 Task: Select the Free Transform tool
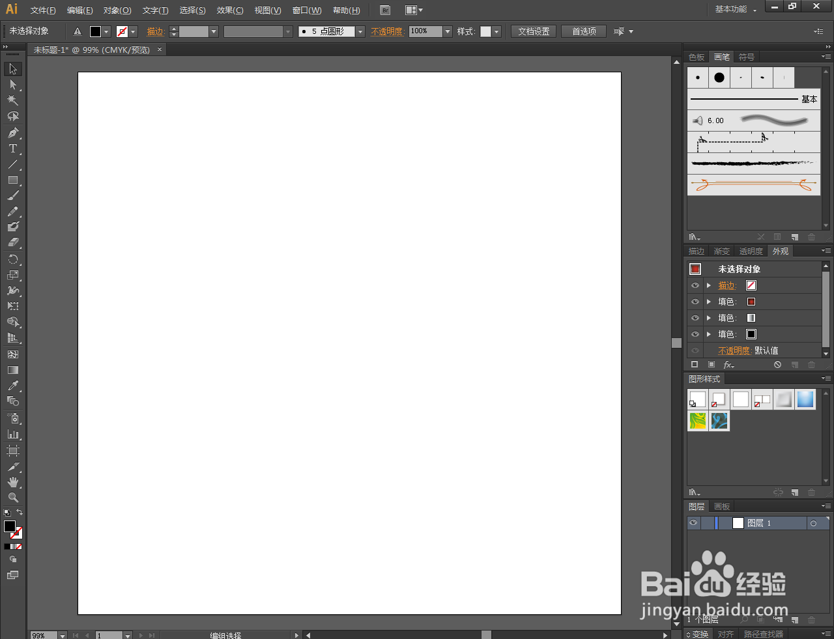coord(13,306)
